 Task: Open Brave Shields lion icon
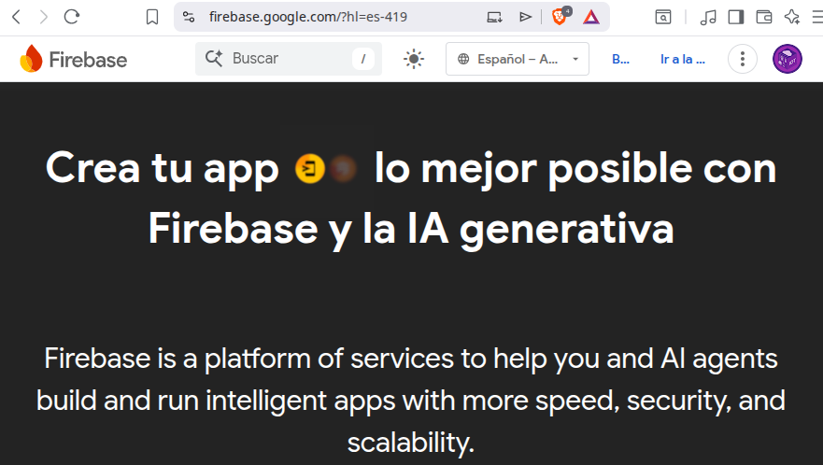pyautogui.click(x=560, y=17)
